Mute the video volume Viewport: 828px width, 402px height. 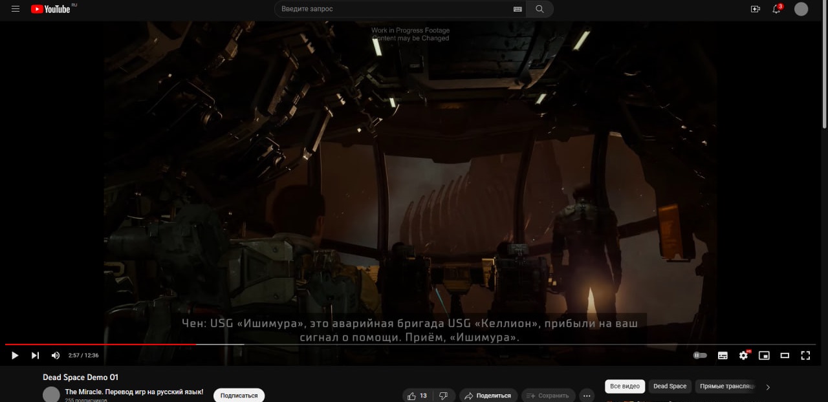click(56, 355)
